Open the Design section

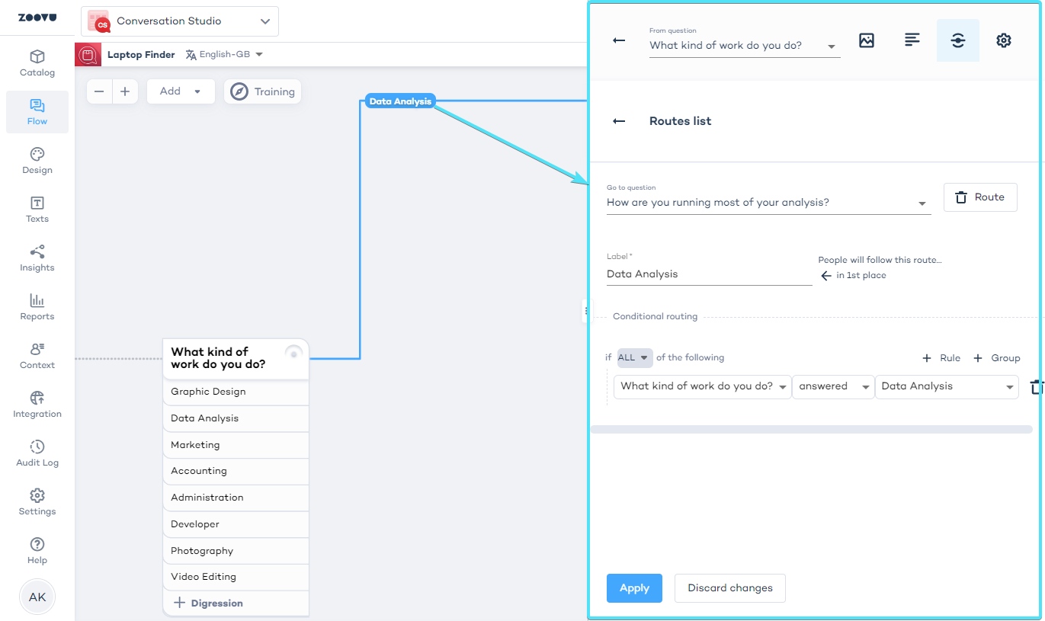point(37,161)
